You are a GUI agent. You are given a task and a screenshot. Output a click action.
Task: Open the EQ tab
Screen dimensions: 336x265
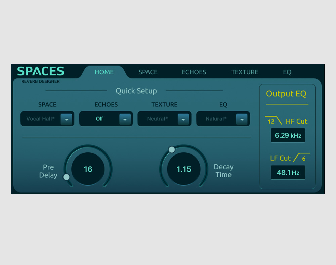point(287,72)
